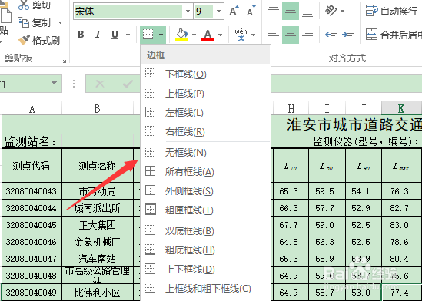Apply red font color

coord(208,35)
